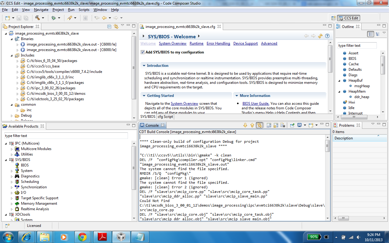This screenshot has width=389, height=243.
Task: Click the Available Products filter text field
Action: tap(66, 136)
